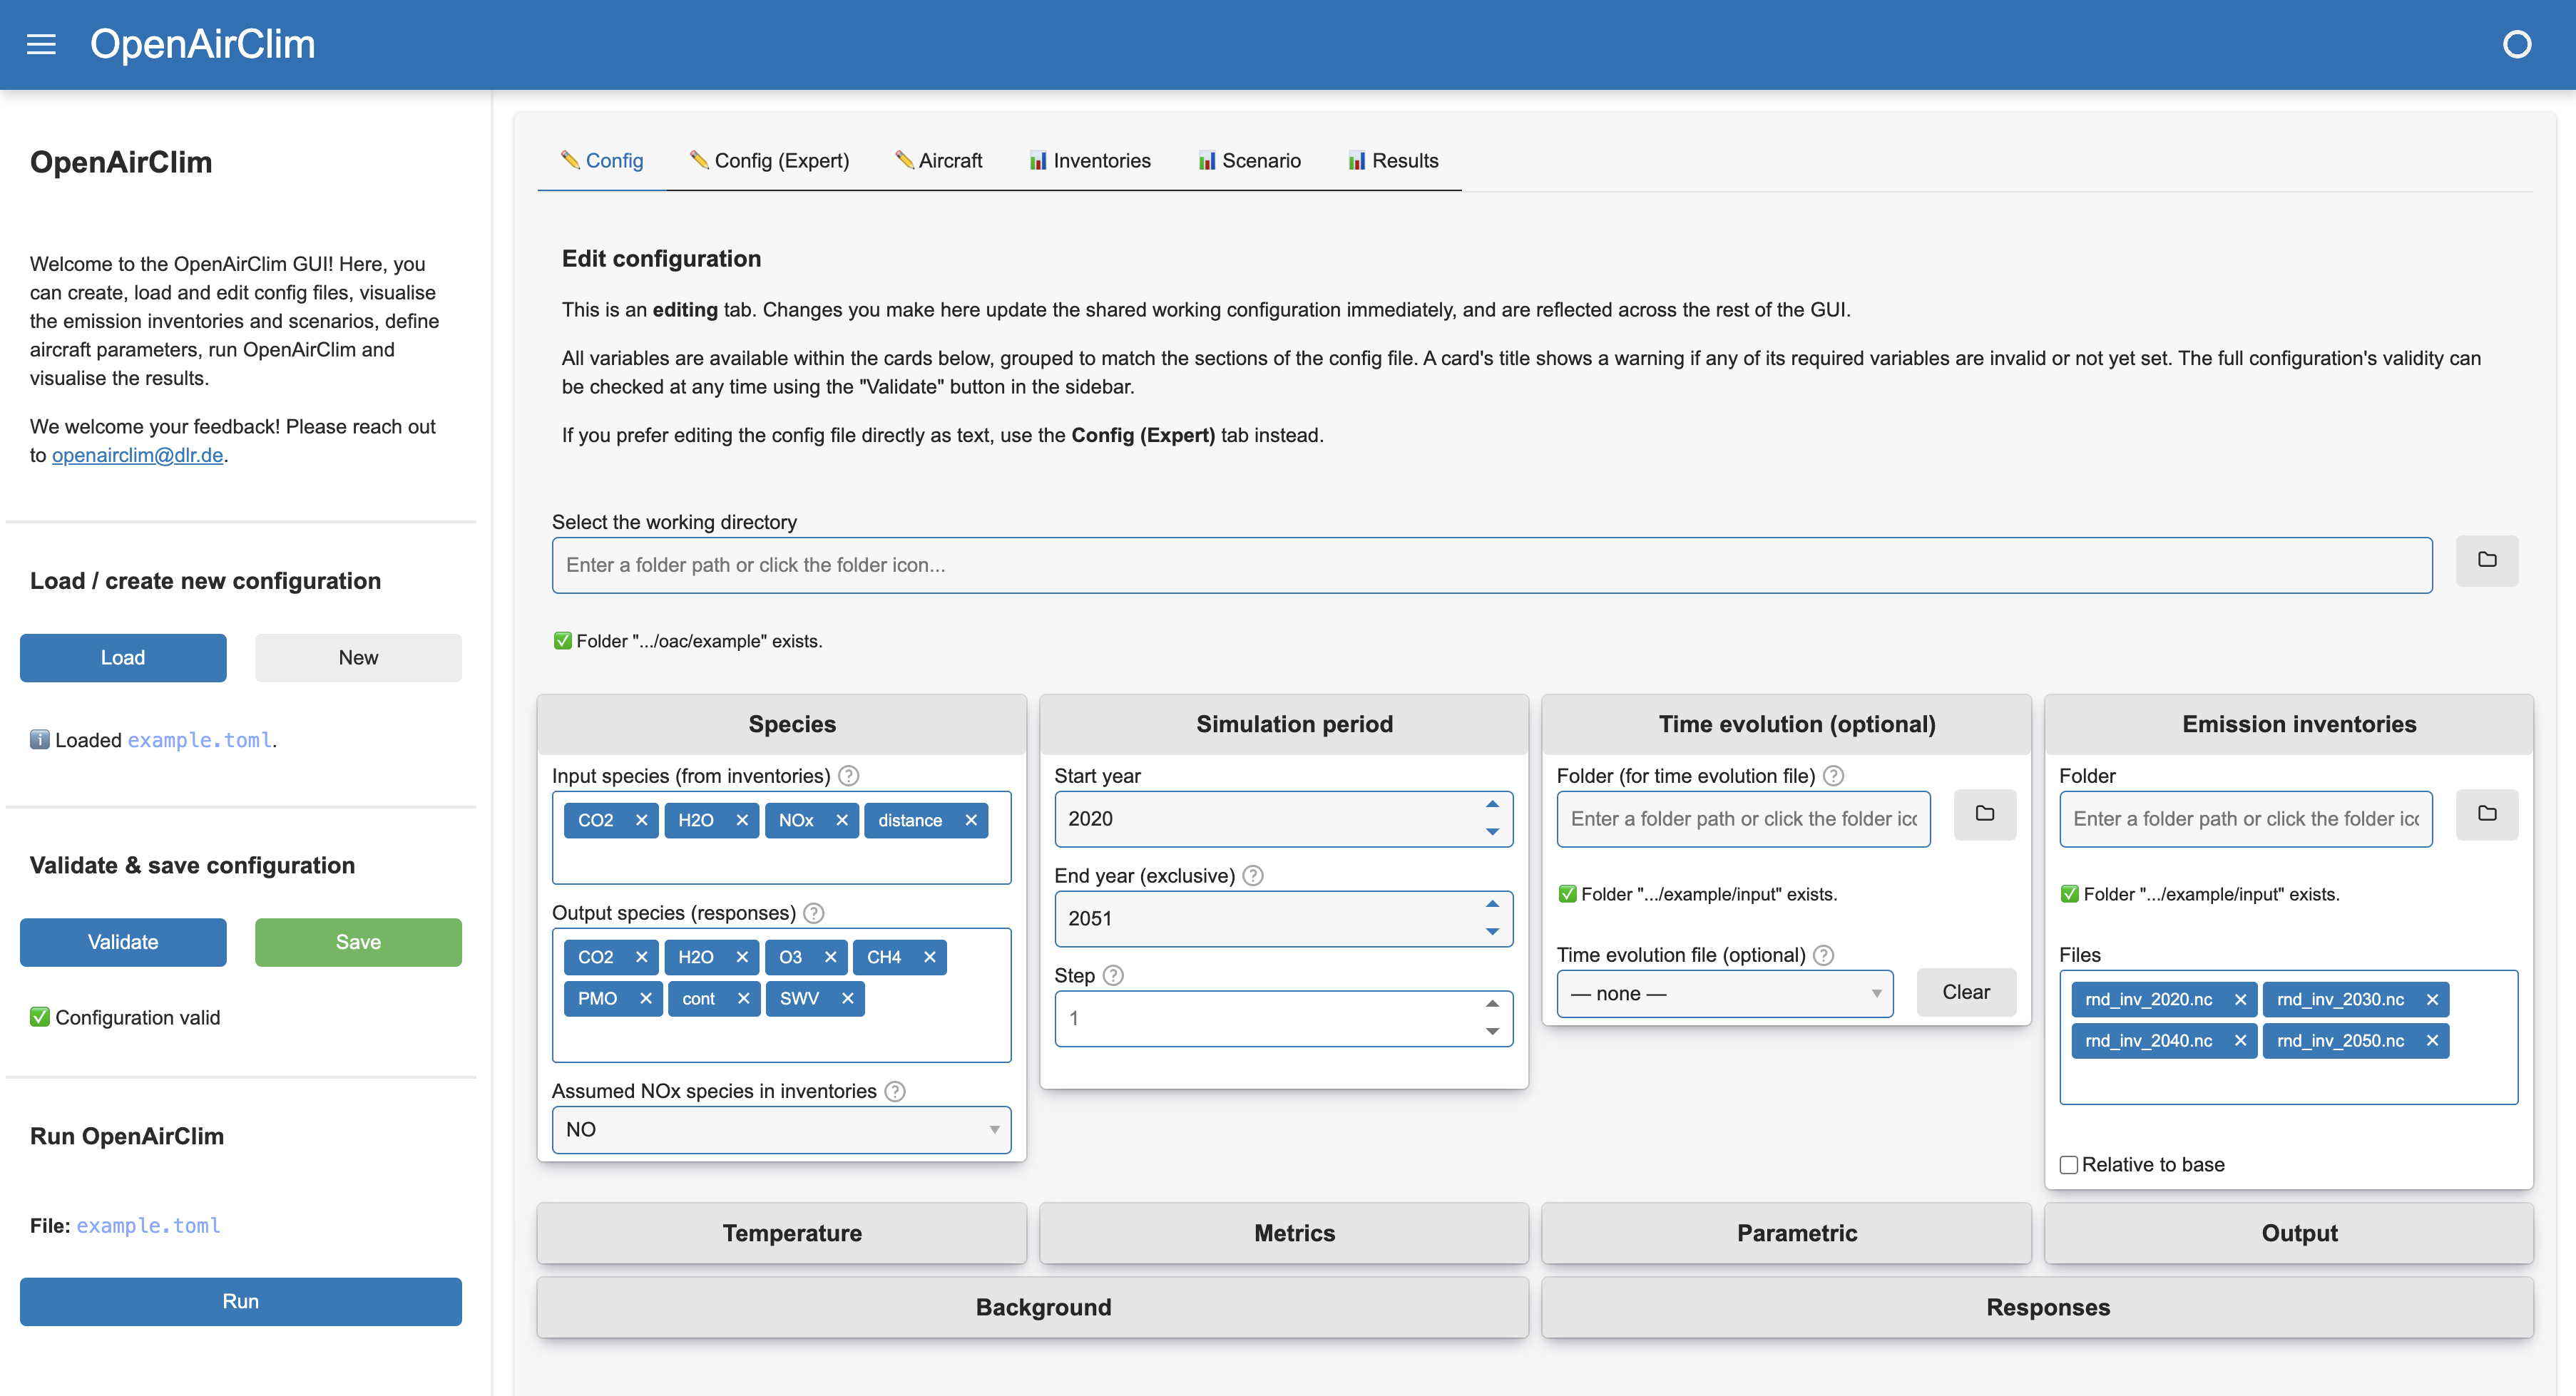Image resolution: width=2576 pixels, height=1396 pixels.
Task: Click the green Save button
Action: [x=358, y=942]
